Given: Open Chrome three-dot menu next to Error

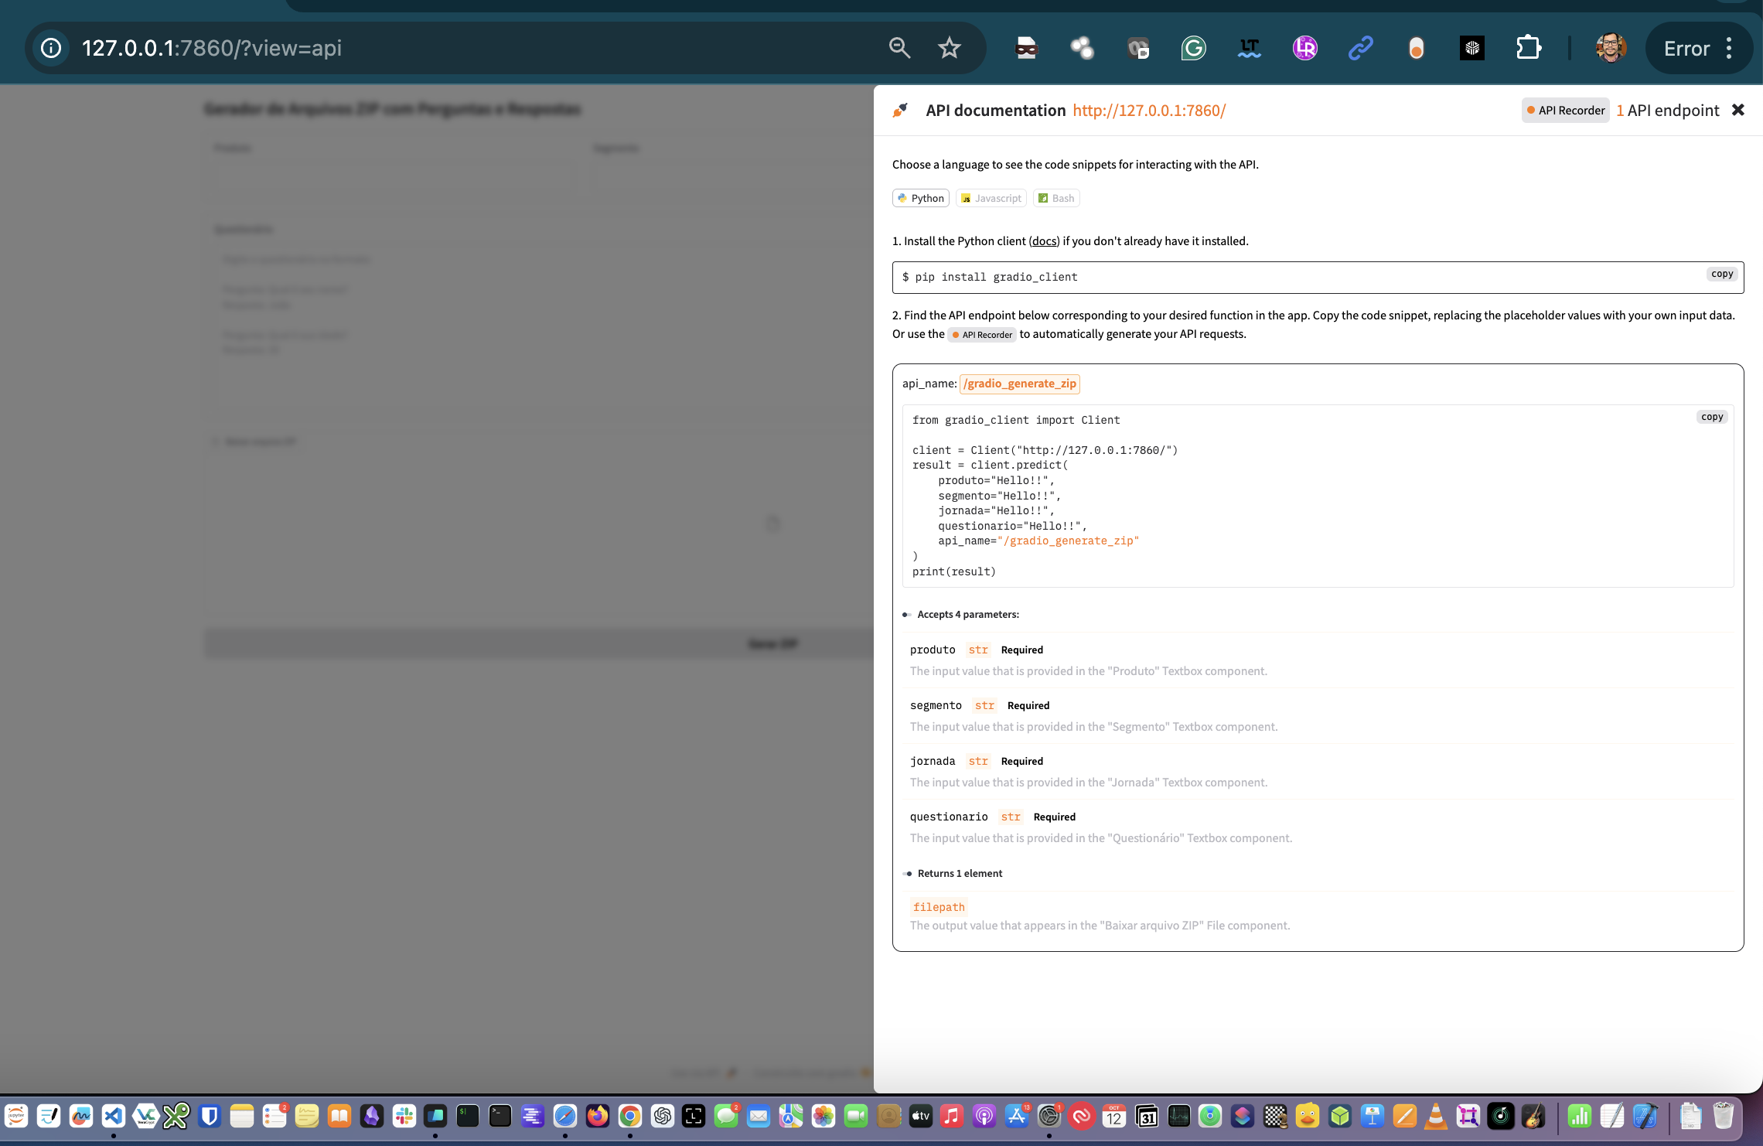Looking at the screenshot, I should [x=1729, y=48].
